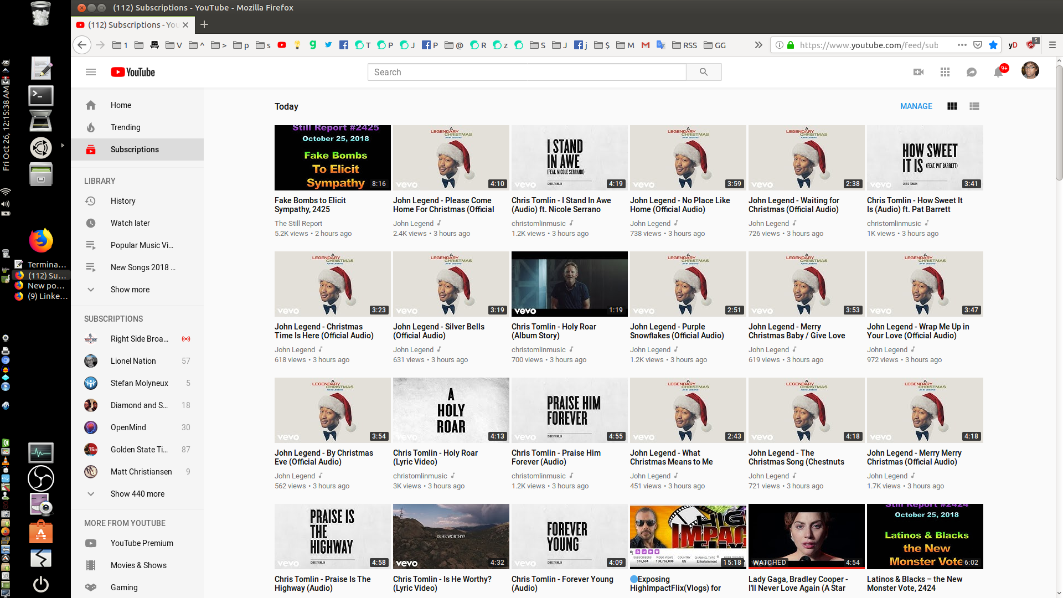The height and width of the screenshot is (598, 1063).
Task: Launch Firefox from the Ubuntu dock
Action: coord(41,240)
